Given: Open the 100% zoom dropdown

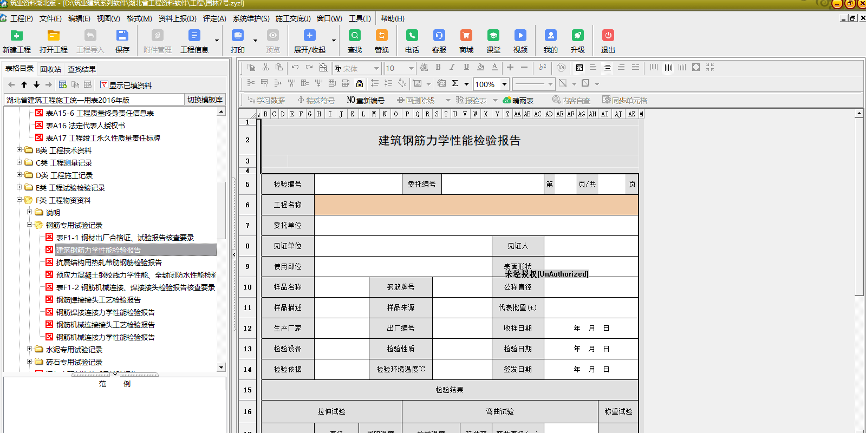Looking at the screenshot, I should click(504, 84).
